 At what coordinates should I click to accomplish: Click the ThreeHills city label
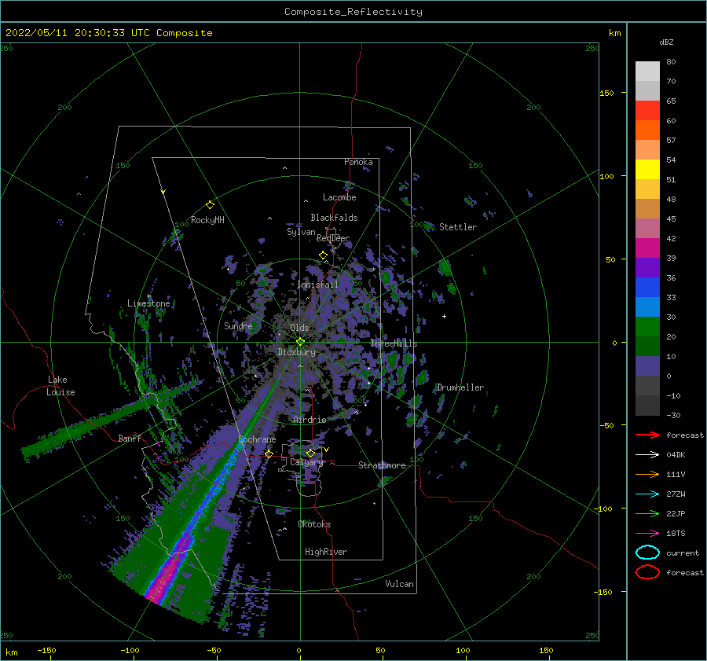(x=394, y=343)
